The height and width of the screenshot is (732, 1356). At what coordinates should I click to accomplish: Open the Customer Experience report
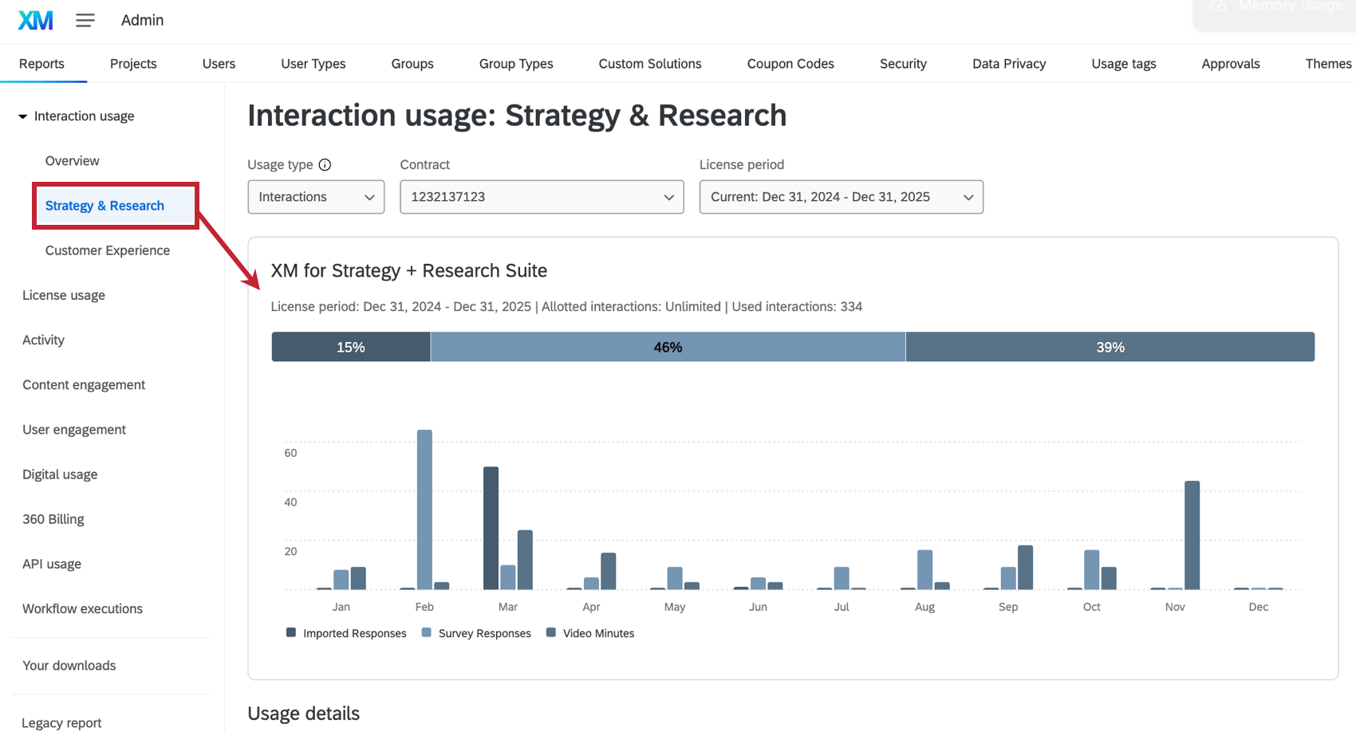[108, 250]
